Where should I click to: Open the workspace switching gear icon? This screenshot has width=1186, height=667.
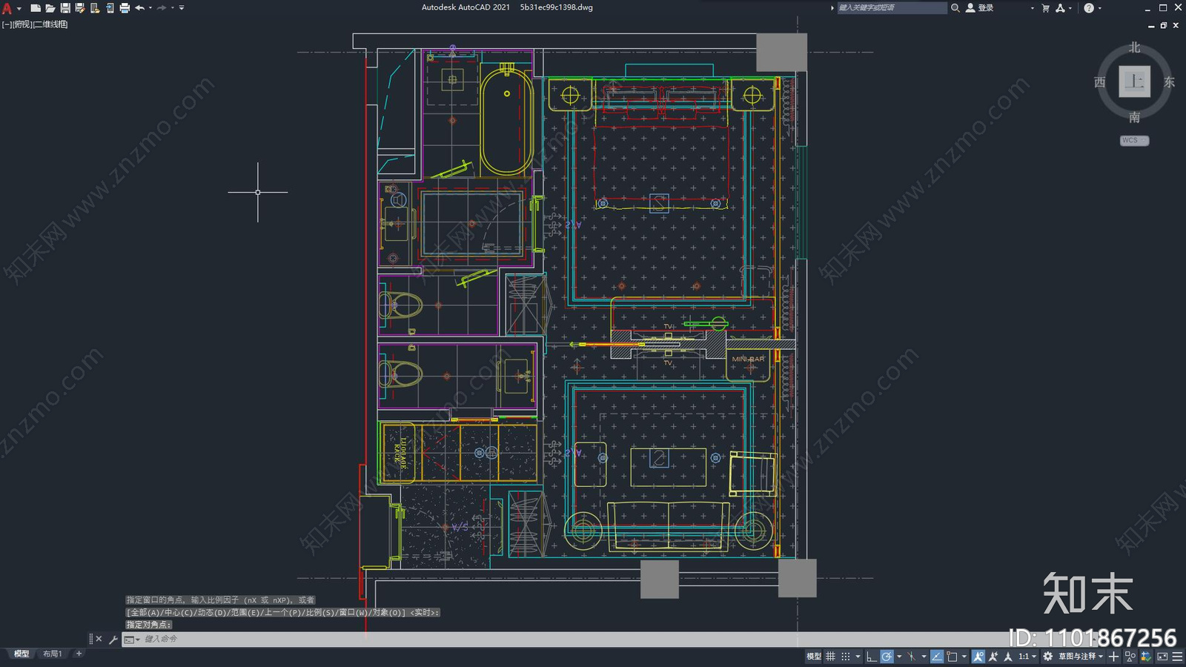tap(1047, 657)
